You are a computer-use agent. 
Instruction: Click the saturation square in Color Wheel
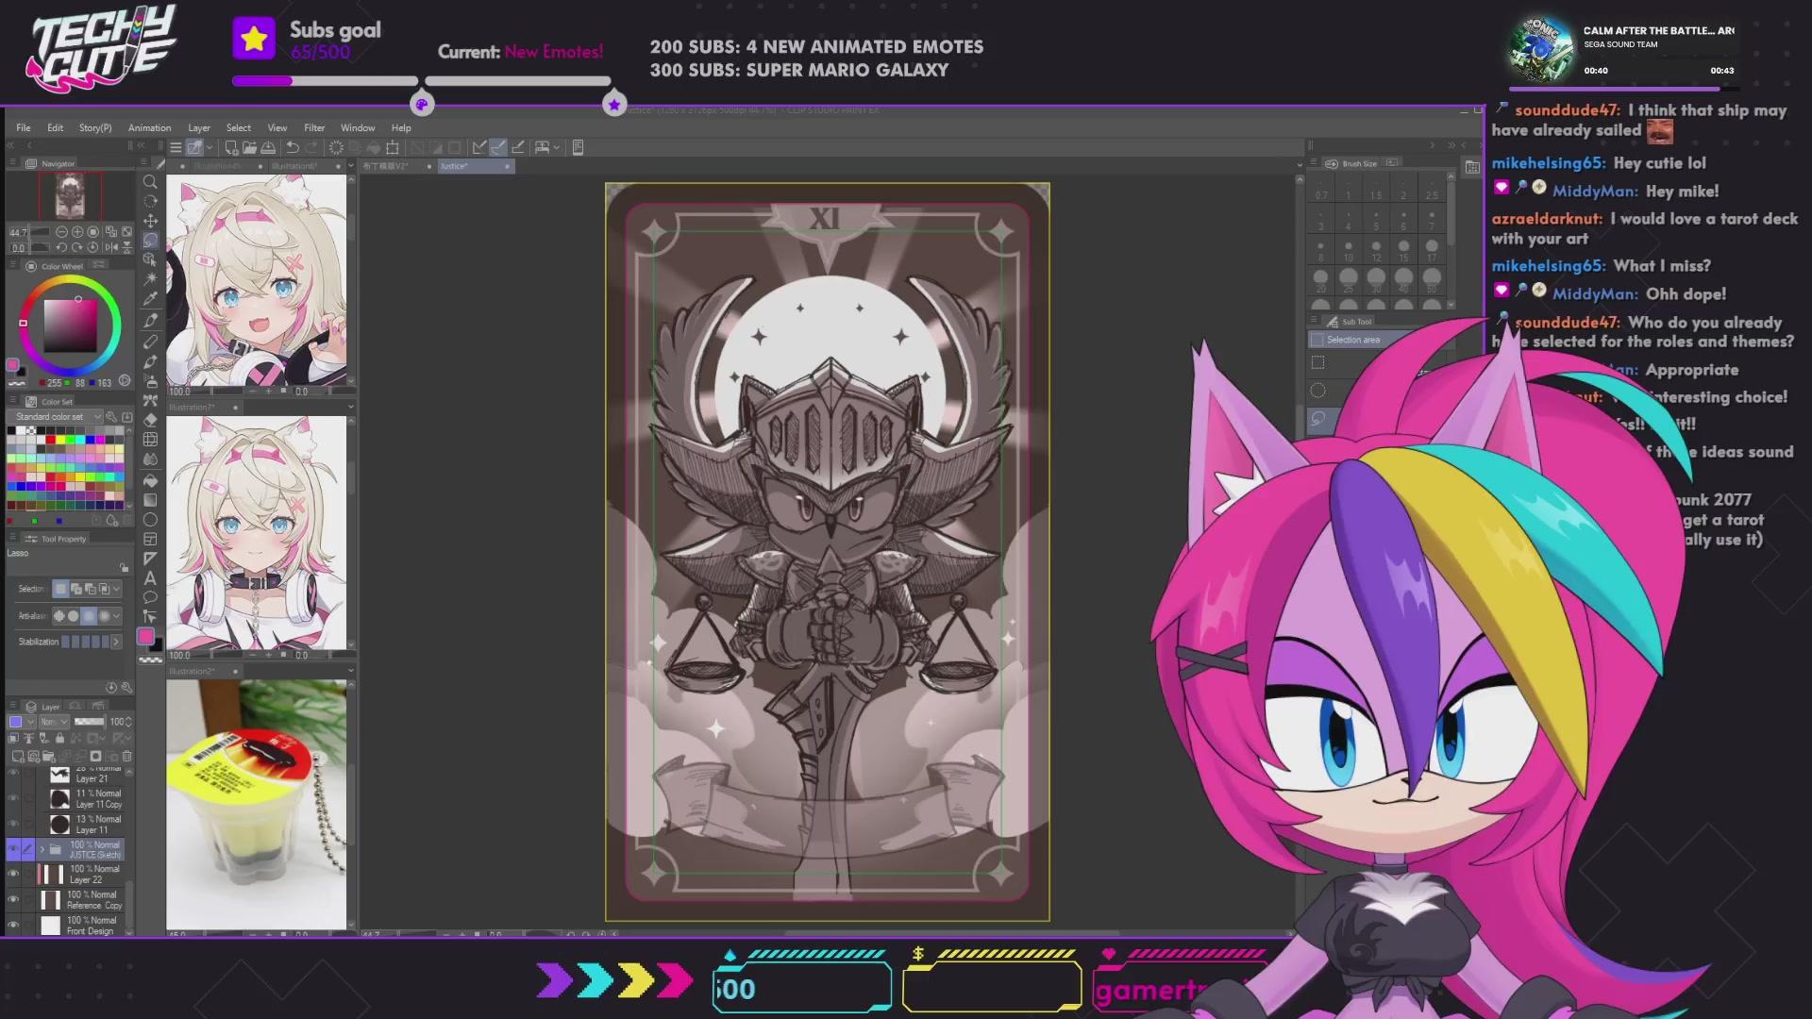tap(71, 326)
